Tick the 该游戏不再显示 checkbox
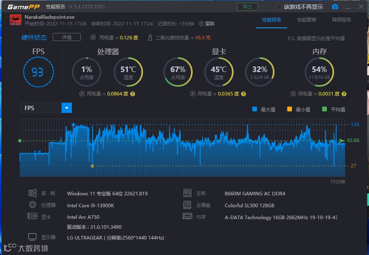The image size is (369, 255). point(279,7)
